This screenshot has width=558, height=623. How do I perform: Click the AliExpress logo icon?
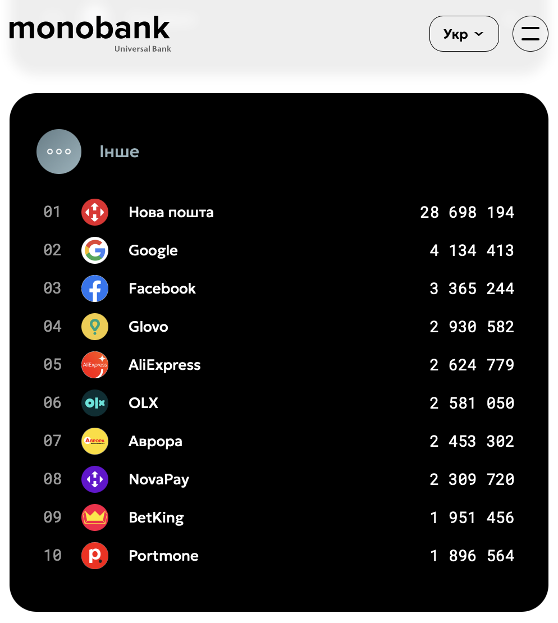click(x=95, y=365)
